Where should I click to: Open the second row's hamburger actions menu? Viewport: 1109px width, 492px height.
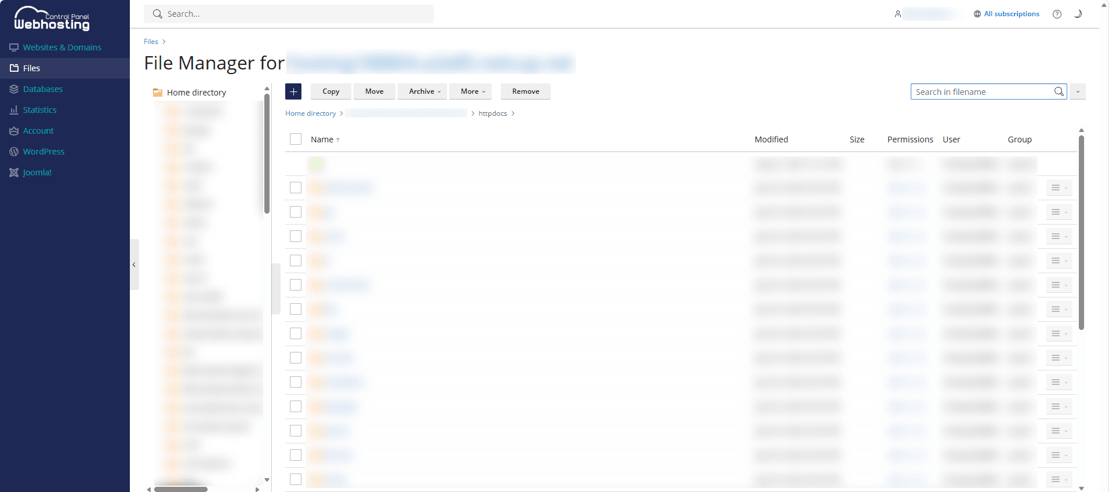pos(1059,212)
